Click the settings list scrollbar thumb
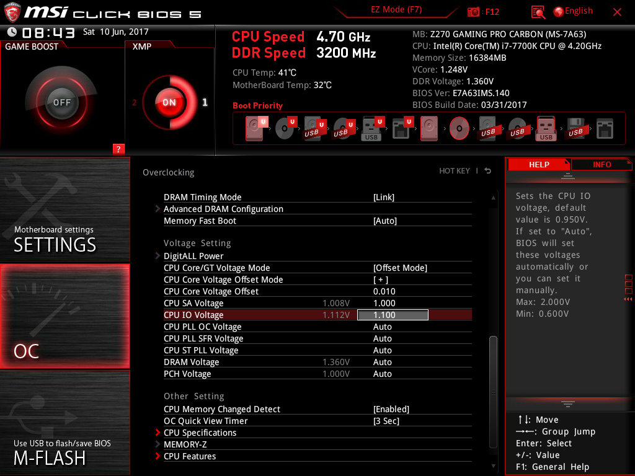Image resolution: width=635 pixels, height=476 pixels. [493, 391]
